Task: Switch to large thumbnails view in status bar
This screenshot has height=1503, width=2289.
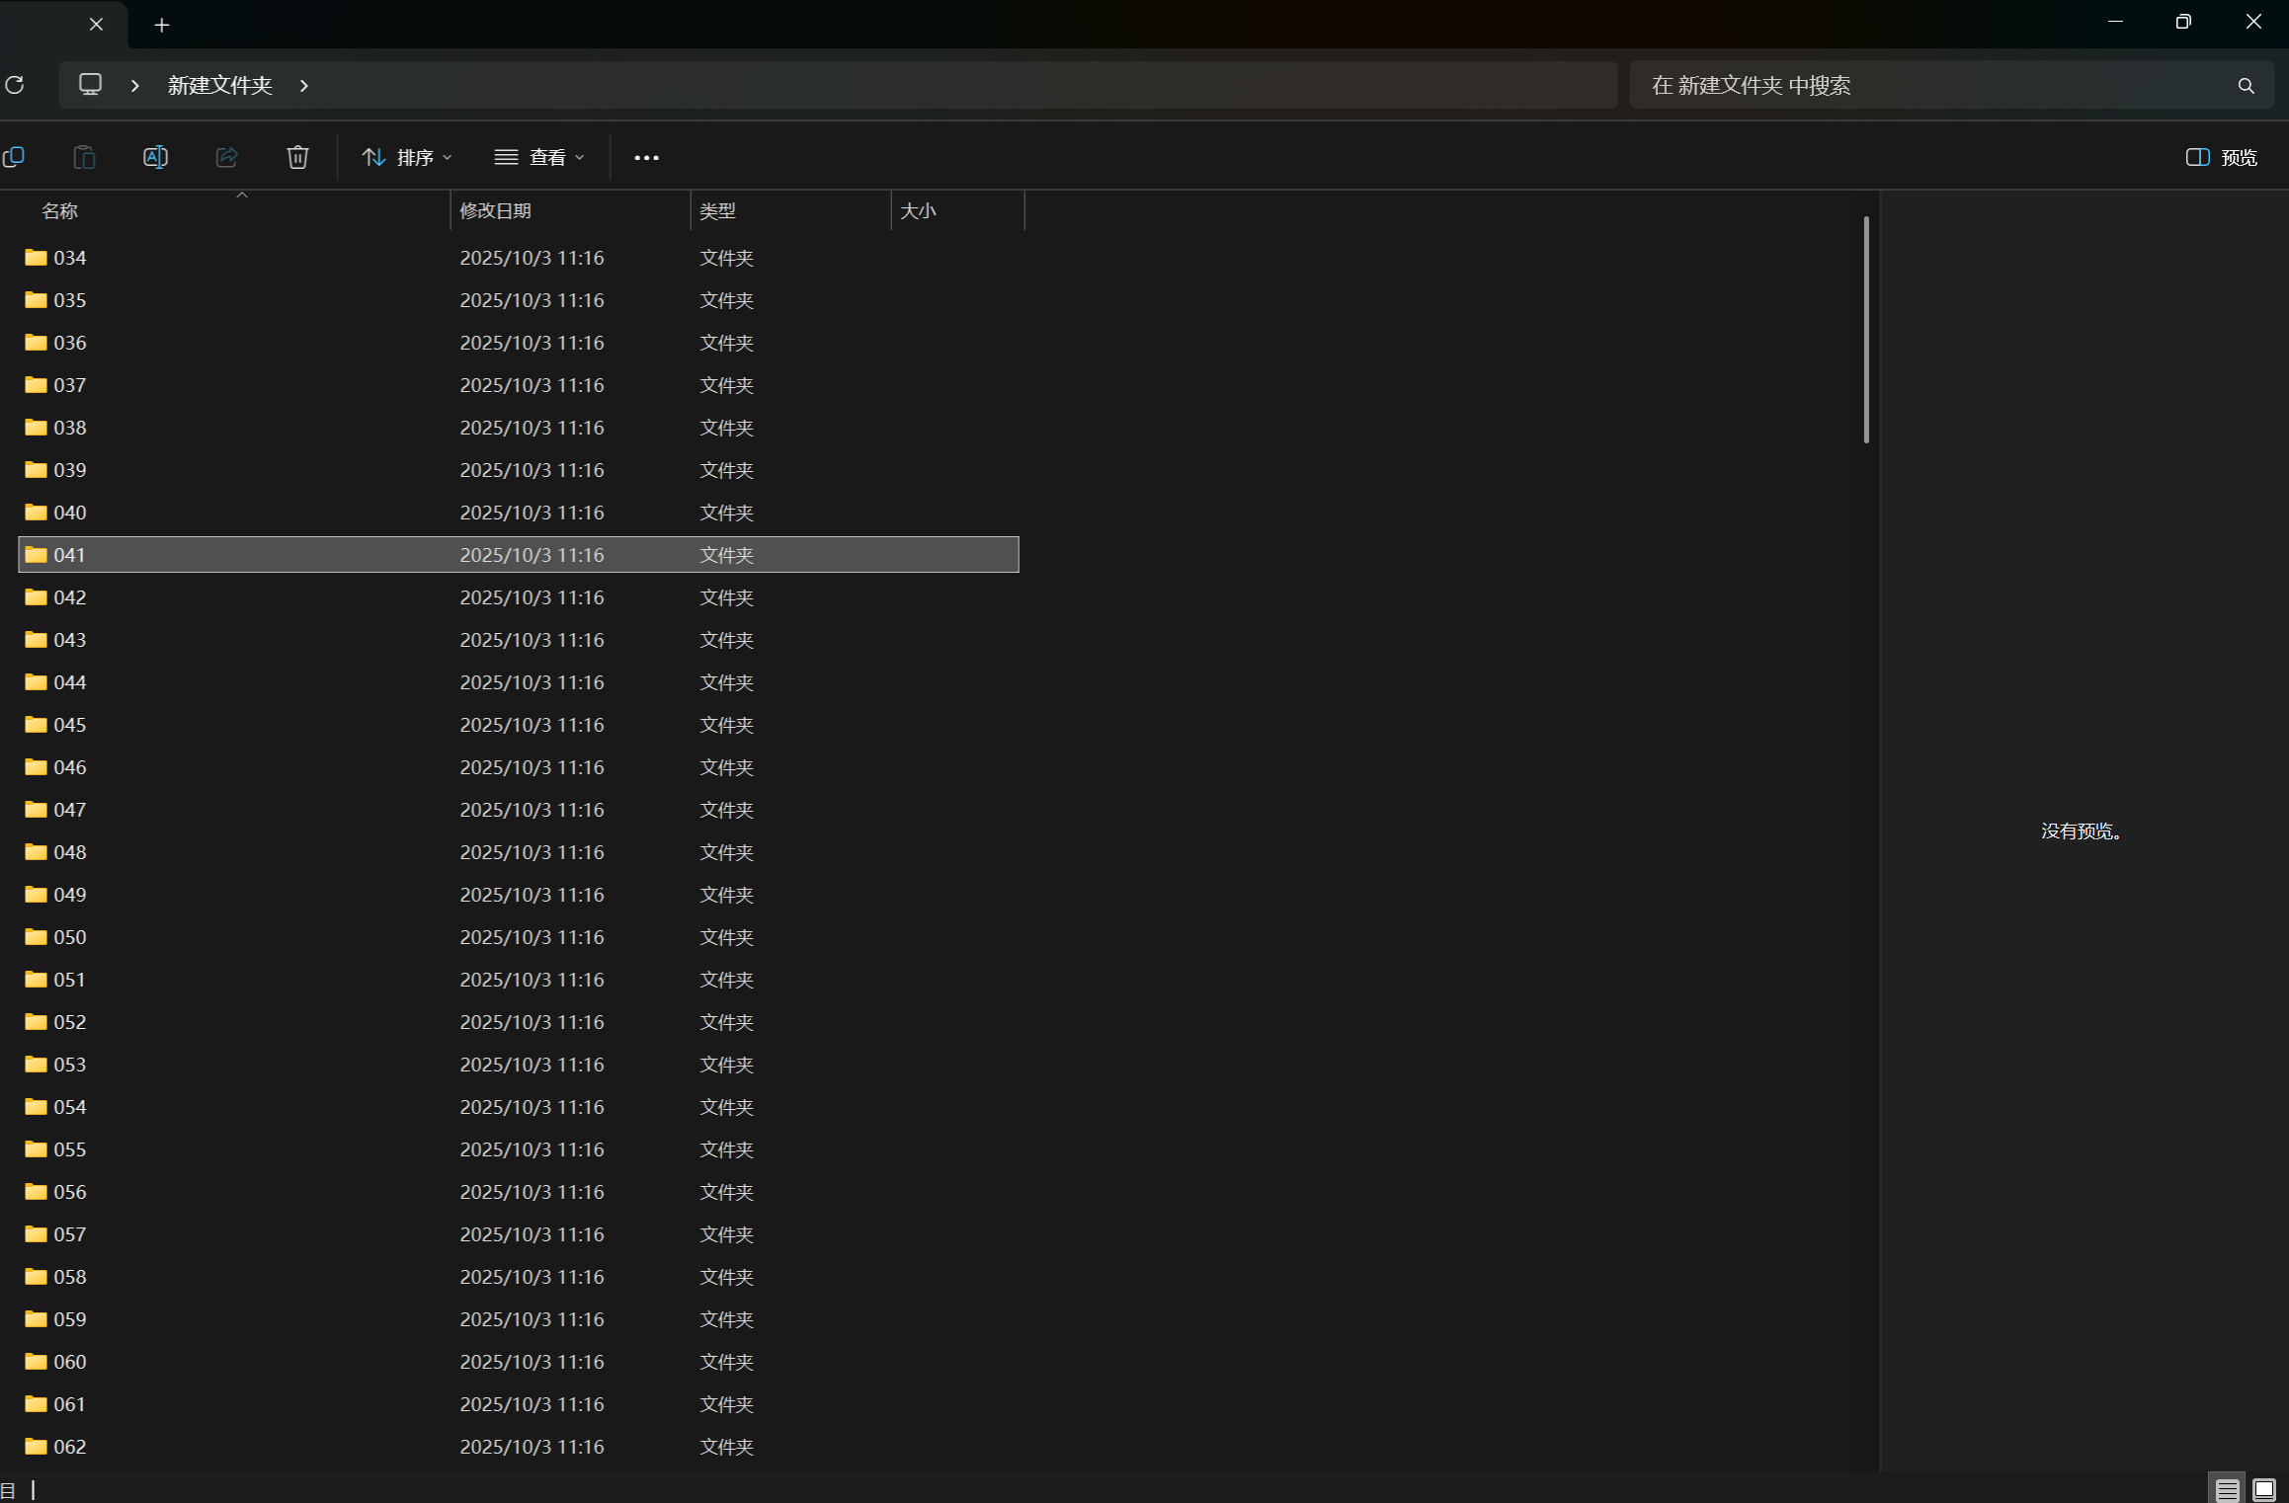Action: (x=2264, y=1489)
